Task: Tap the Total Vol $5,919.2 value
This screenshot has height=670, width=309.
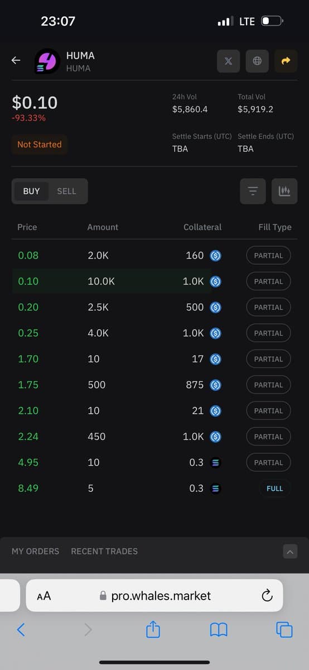Action: [x=255, y=109]
